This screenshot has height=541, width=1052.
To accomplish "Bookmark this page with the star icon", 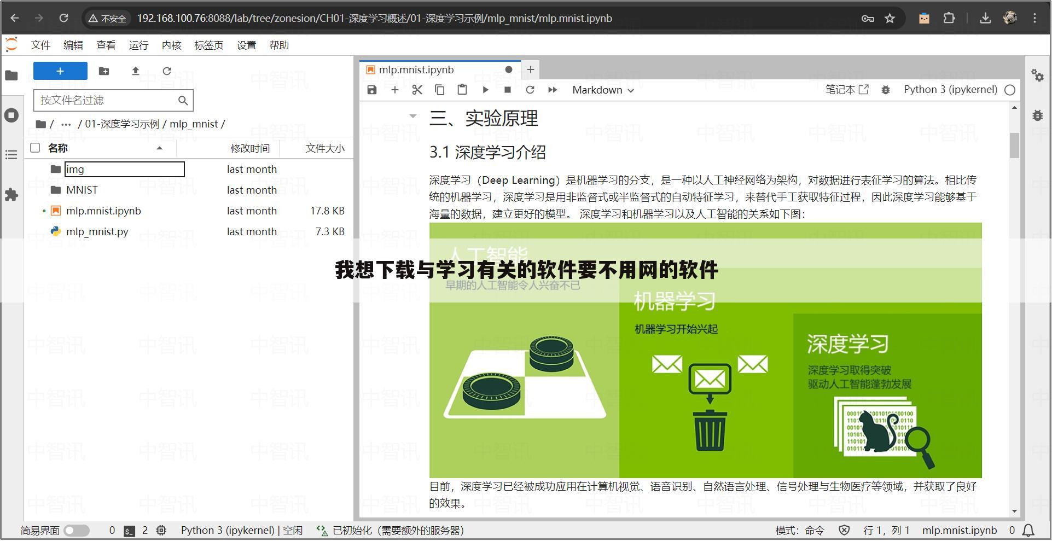I will pyautogui.click(x=890, y=18).
